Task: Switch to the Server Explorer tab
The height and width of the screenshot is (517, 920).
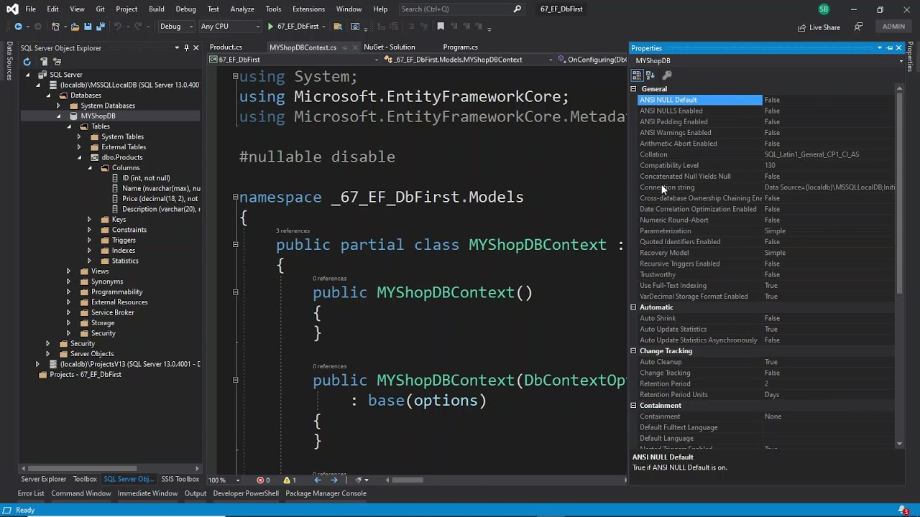Action: coord(43,479)
